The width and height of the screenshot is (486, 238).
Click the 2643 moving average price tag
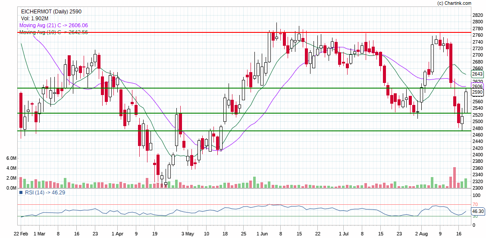click(x=477, y=74)
